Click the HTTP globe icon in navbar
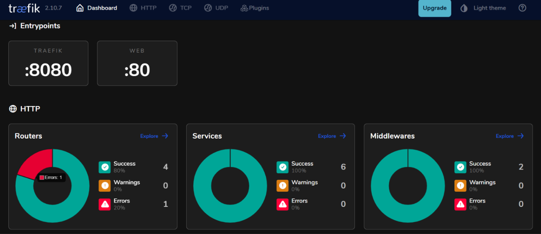This screenshot has height=234, width=541. 133,8
